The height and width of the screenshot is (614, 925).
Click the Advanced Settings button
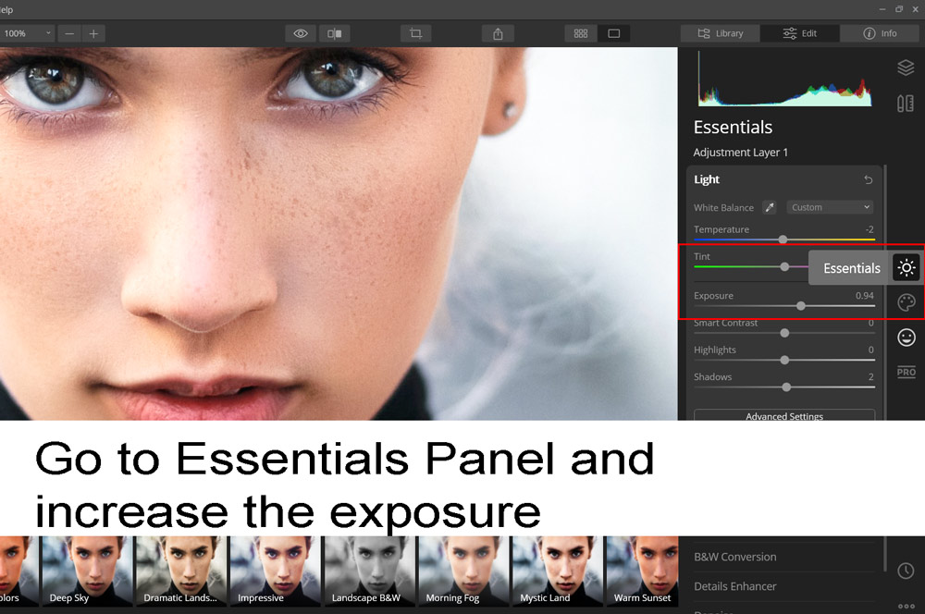[x=784, y=415]
